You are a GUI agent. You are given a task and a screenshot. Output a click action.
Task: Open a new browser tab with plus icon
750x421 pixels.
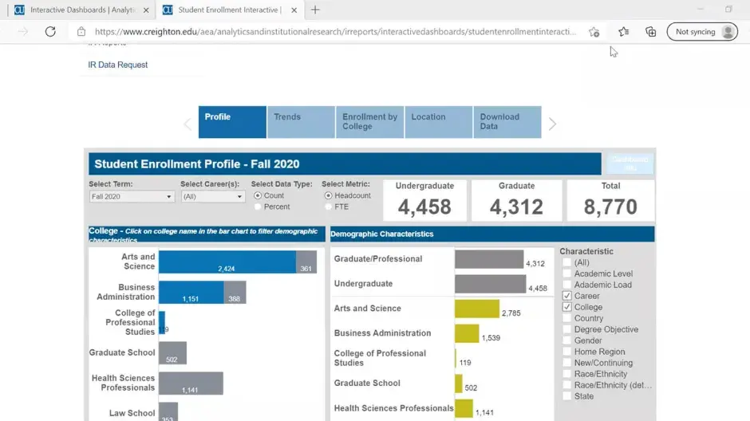coord(315,10)
